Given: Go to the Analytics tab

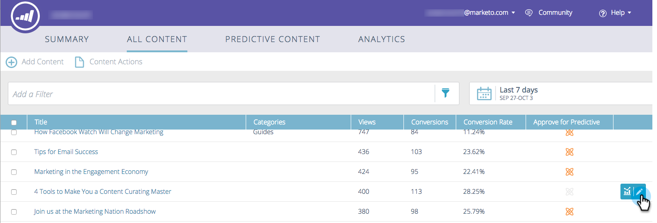Looking at the screenshot, I should [381, 39].
